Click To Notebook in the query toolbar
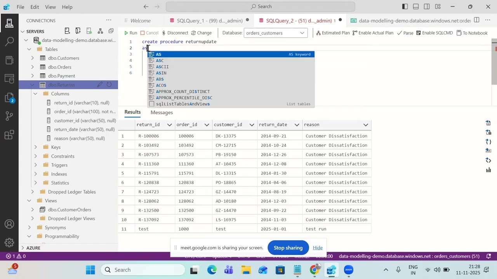Screen dimensions: 497x279 472,33
